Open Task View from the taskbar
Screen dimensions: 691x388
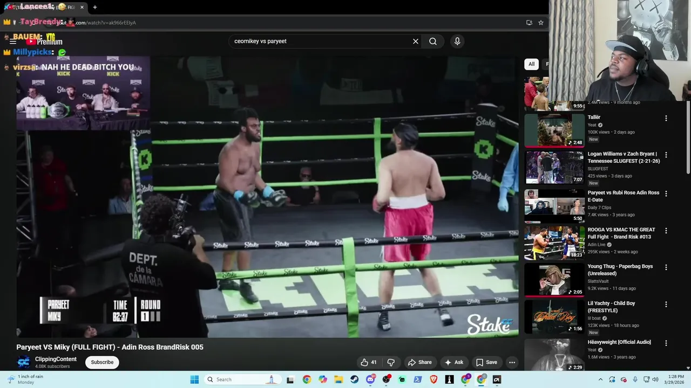(x=290, y=379)
